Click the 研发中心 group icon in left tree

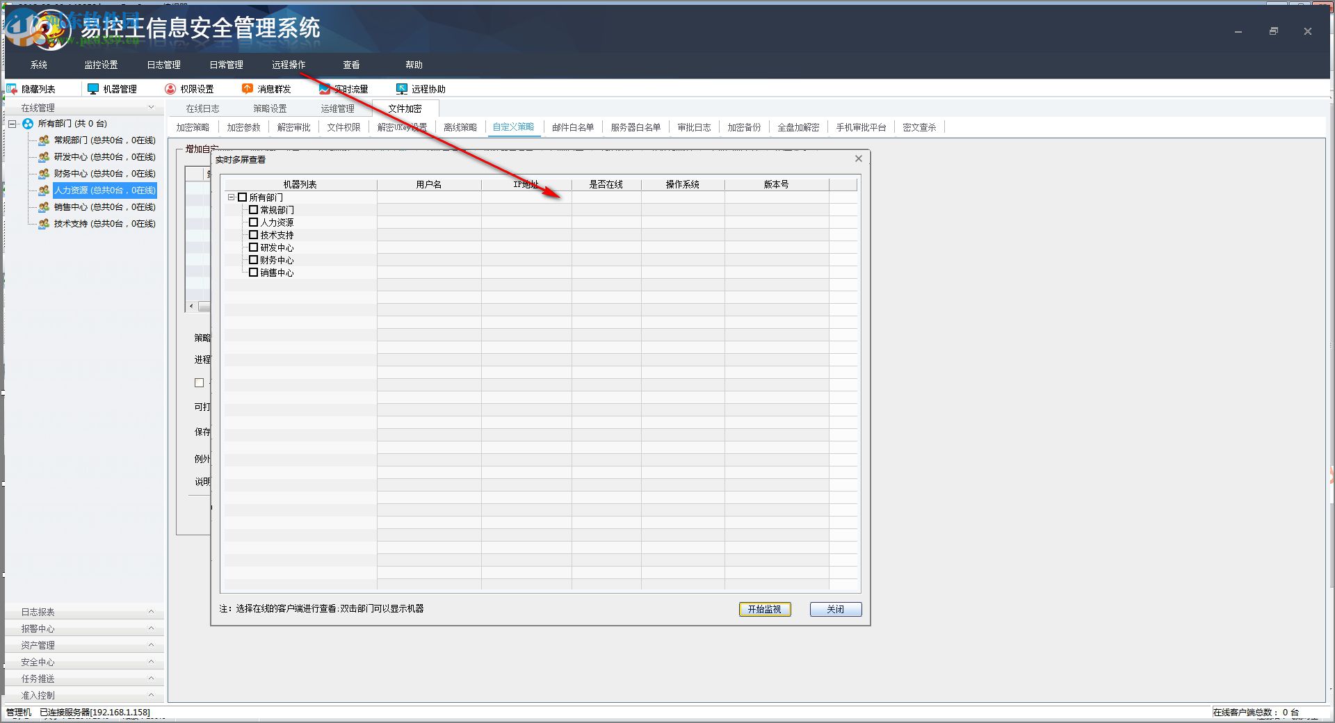[x=44, y=157]
